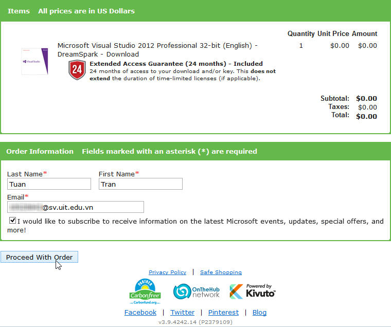
Task: Click into the First Name field
Action: pyautogui.click(x=140, y=184)
